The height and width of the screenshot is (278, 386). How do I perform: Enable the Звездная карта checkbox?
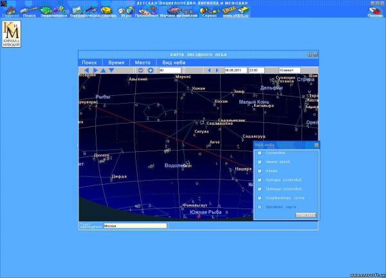pos(259,207)
